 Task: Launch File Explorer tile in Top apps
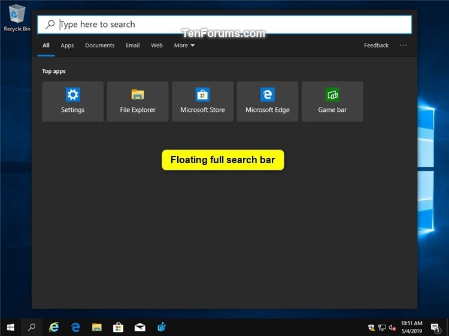pos(138,102)
